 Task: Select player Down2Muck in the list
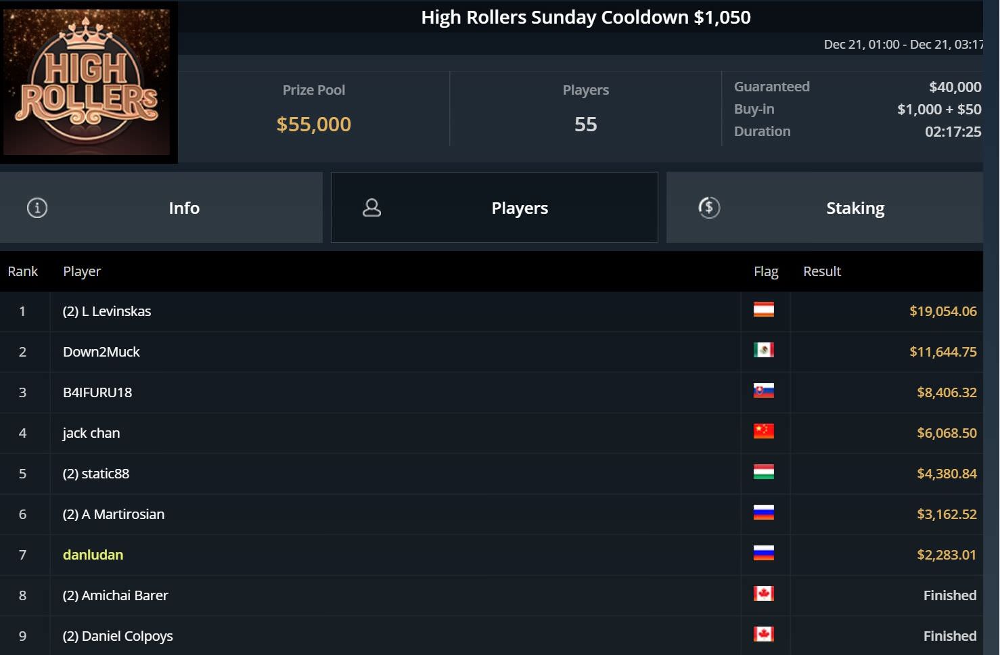[101, 352]
